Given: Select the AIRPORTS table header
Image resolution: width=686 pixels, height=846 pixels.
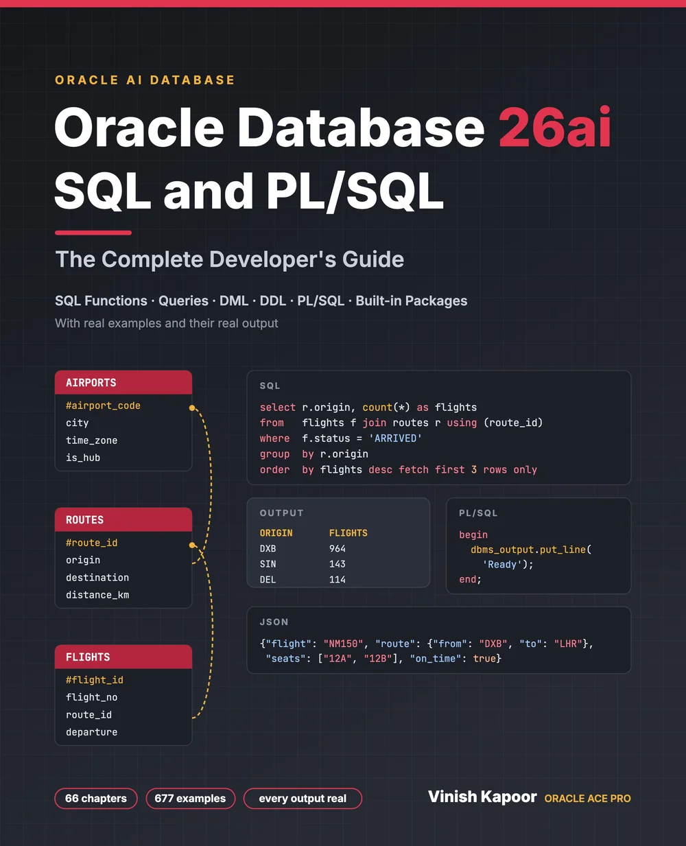Looking at the screenshot, I should click(x=123, y=383).
